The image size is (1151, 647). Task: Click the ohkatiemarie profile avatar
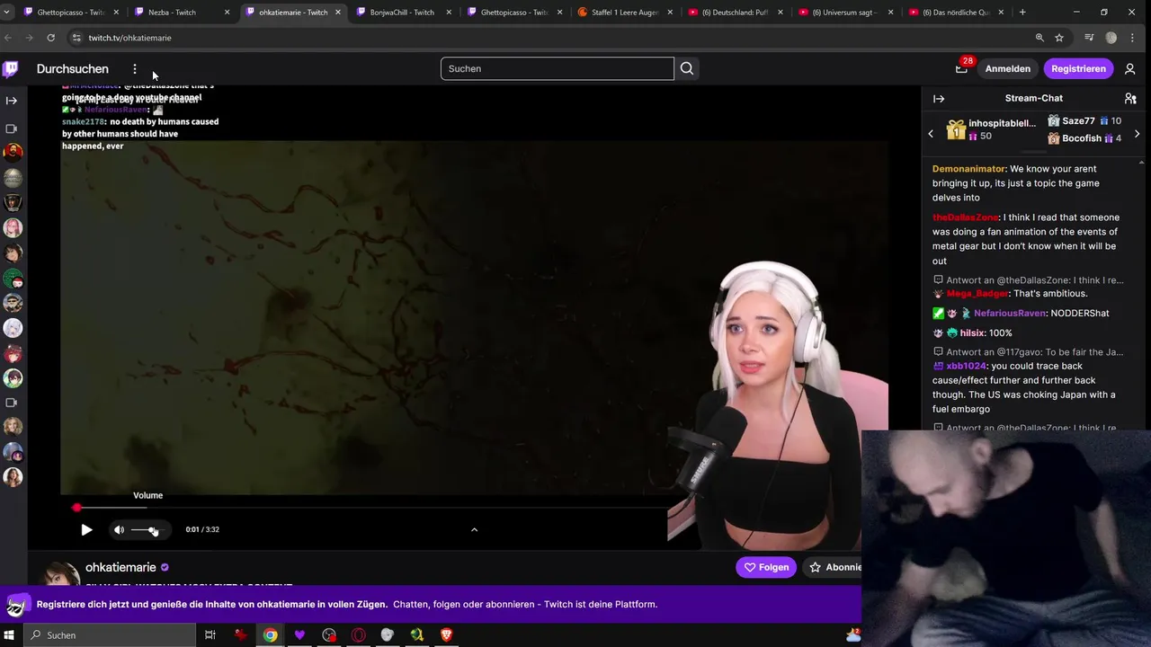pos(60,575)
